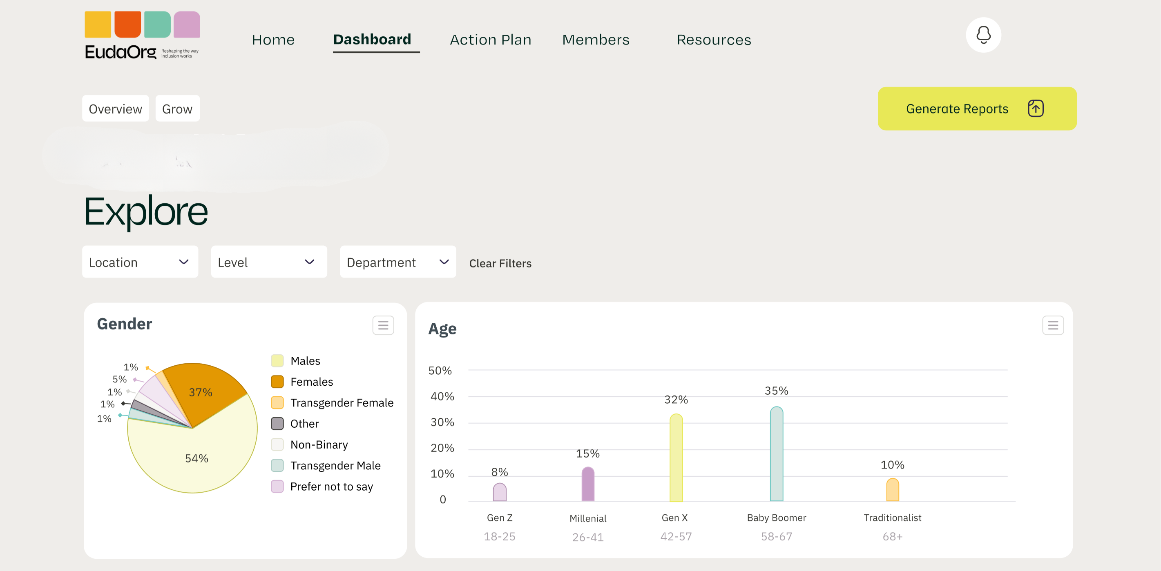The image size is (1161, 571).
Task: Open the Department filter dropdown
Action: coord(398,262)
